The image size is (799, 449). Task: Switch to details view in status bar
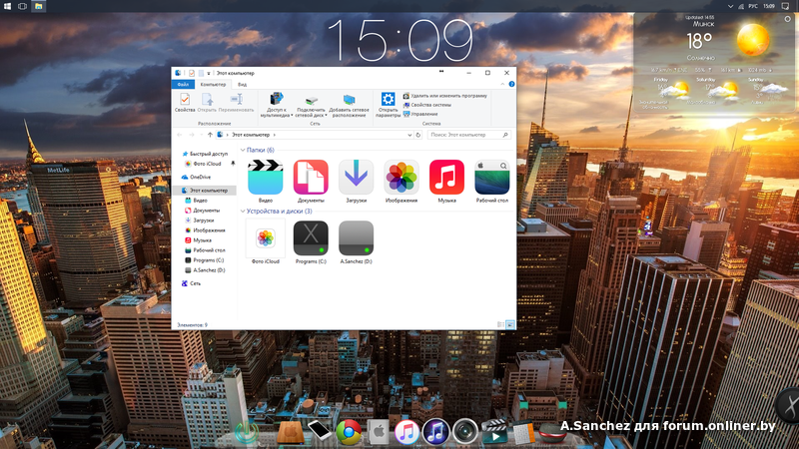tap(502, 324)
